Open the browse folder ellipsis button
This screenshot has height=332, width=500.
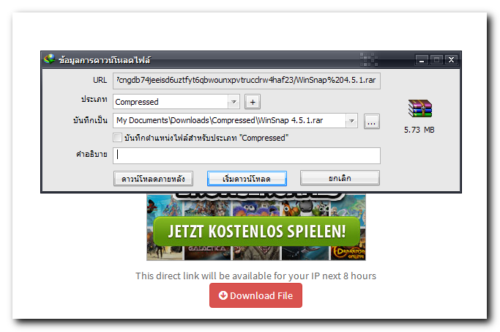pyautogui.click(x=371, y=122)
